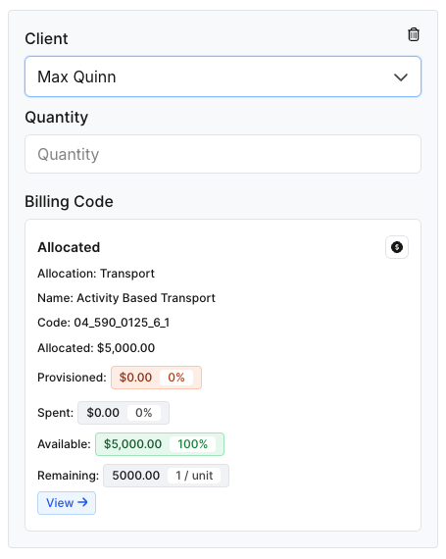Open the View link for this allocation
The image size is (446, 559).
(67, 503)
